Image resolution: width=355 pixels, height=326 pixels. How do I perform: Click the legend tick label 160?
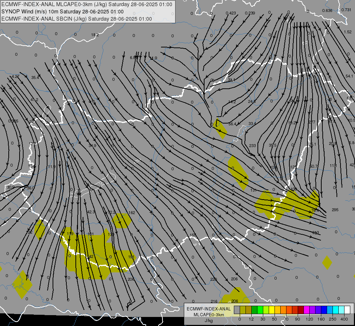(321, 319)
